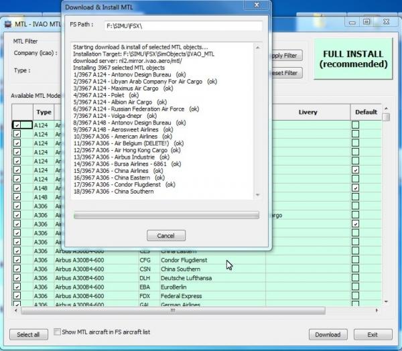Click the Download button

[x=328, y=335]
